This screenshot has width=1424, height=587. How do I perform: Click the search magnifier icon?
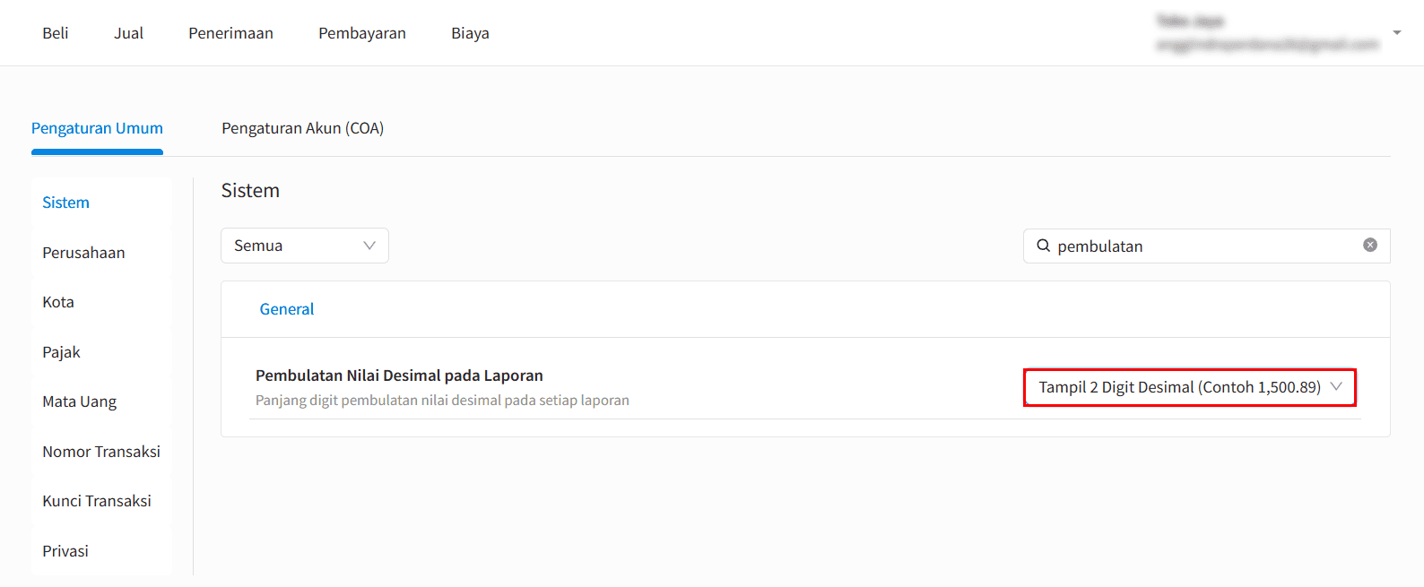(1043, 245)
